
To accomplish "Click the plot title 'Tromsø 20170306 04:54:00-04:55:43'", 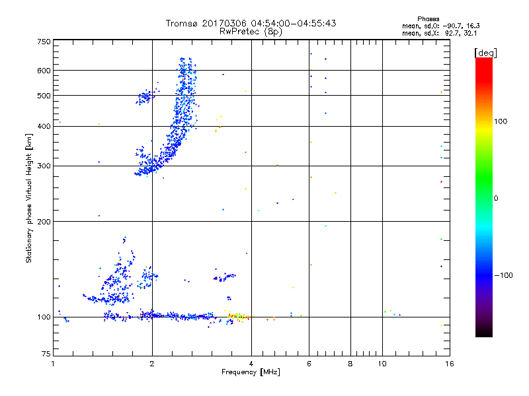I will point(251,23).
